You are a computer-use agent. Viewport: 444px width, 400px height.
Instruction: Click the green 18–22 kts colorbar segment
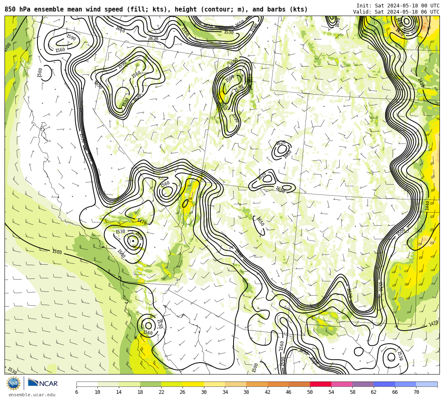(150, 384)
